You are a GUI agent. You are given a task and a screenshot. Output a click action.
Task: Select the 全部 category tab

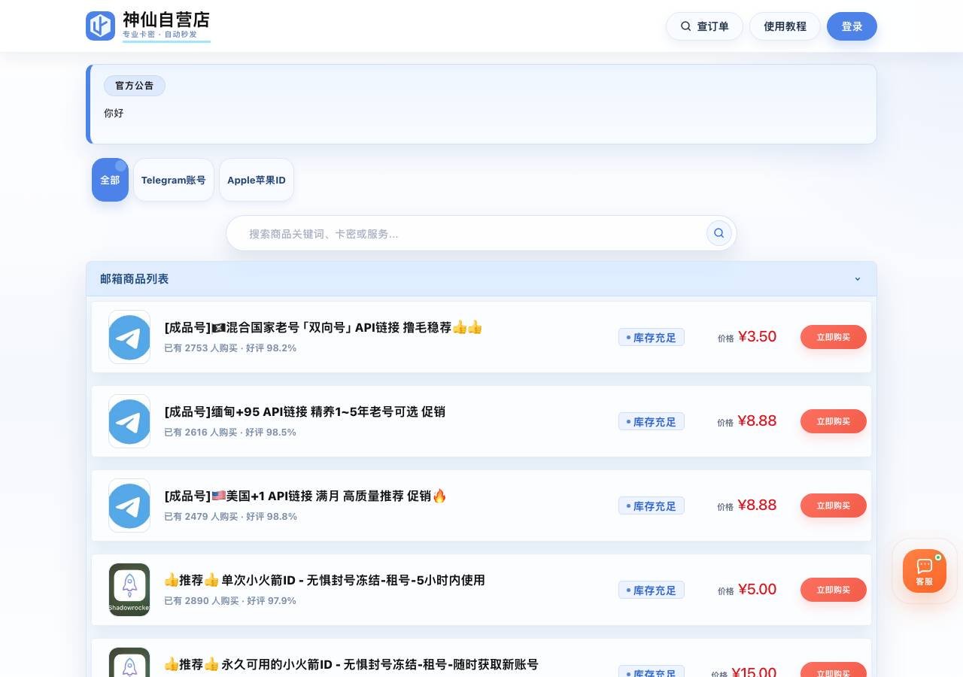tap(110, 180)
